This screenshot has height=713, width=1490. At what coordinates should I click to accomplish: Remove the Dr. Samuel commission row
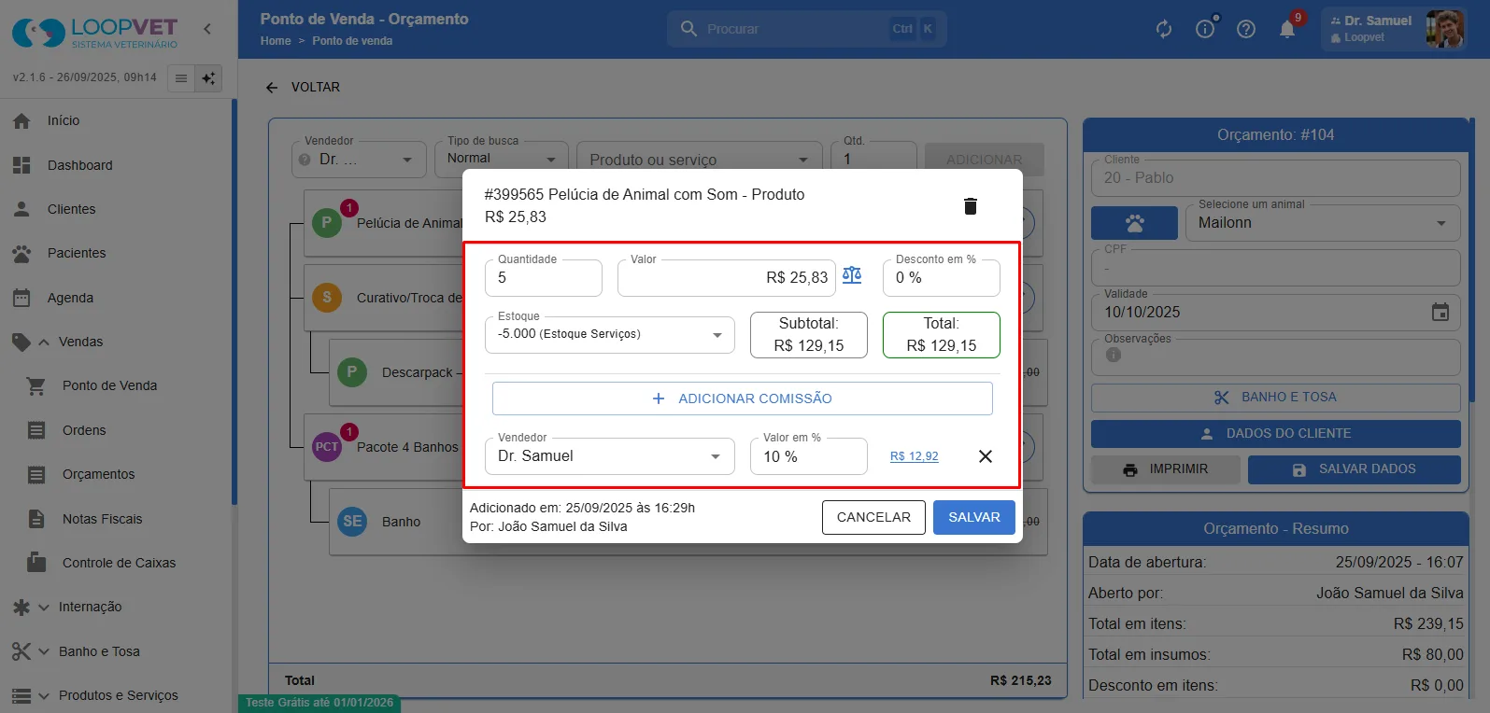coord(985,456)
